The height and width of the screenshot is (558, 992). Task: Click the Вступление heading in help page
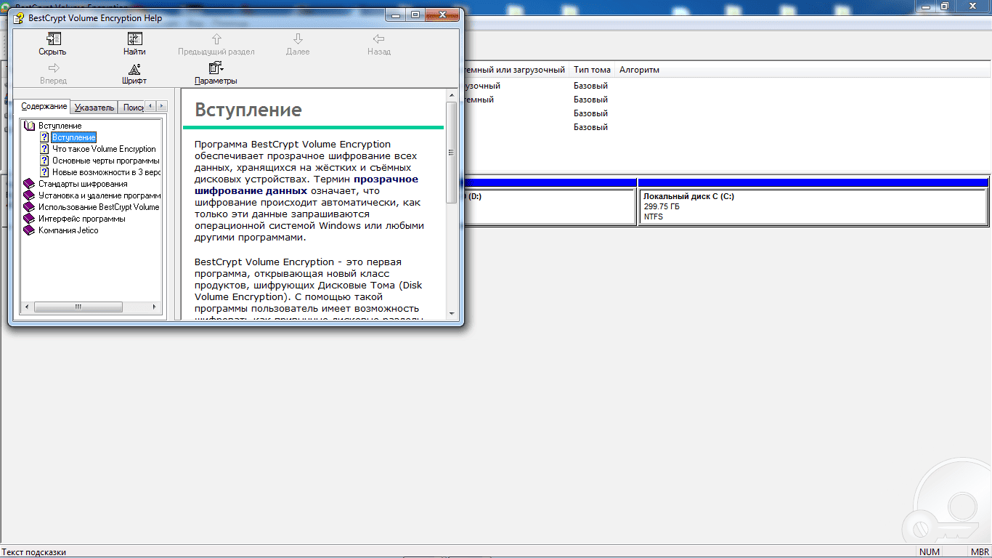coord(248,110)
